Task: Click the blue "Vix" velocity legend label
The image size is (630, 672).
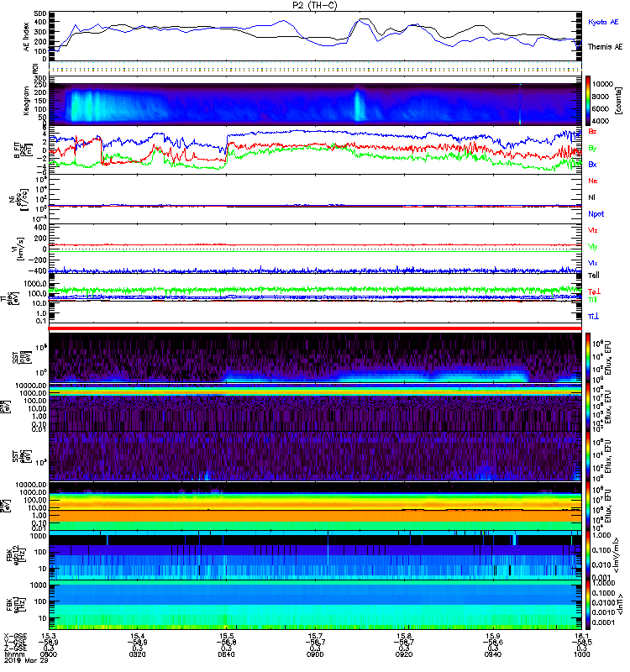Action: click(x=593, y=263)
